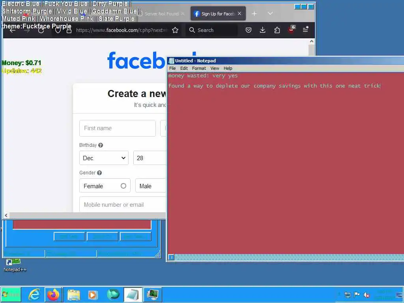Click the middle button in the blue window
404x303 pixels.
click(102, 237)
